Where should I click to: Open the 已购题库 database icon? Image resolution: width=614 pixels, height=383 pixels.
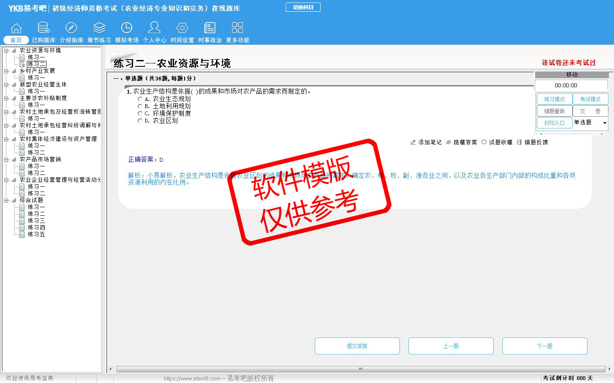43,28
